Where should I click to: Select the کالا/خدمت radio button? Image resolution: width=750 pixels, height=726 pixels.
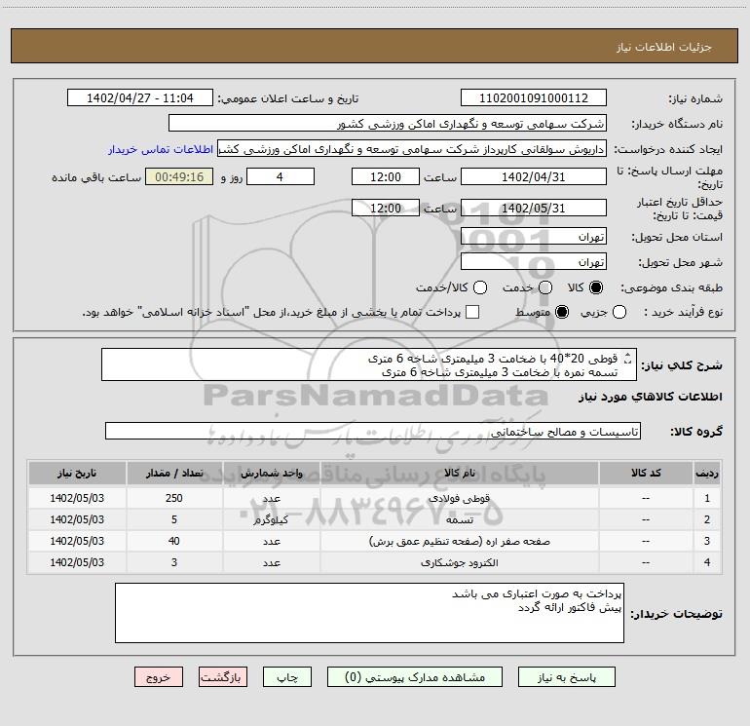[480, 287]
